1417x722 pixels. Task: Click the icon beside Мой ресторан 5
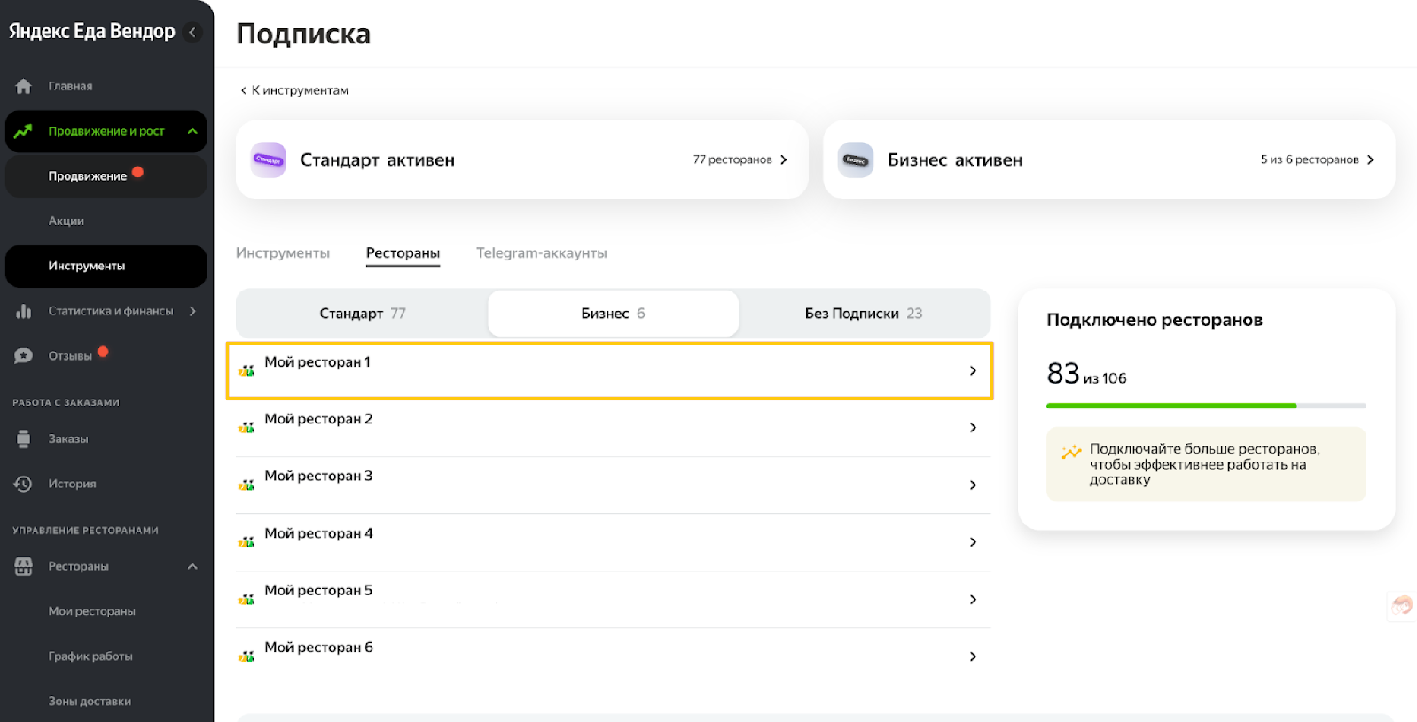click(247, 600)
